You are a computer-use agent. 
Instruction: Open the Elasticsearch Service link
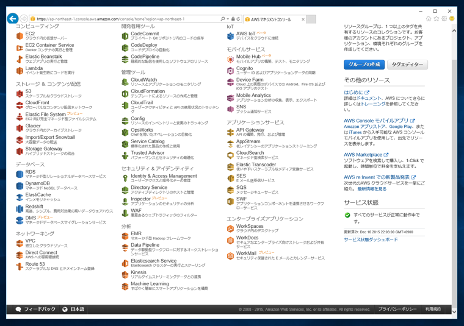pyautogui.click(x=154, y=261)
